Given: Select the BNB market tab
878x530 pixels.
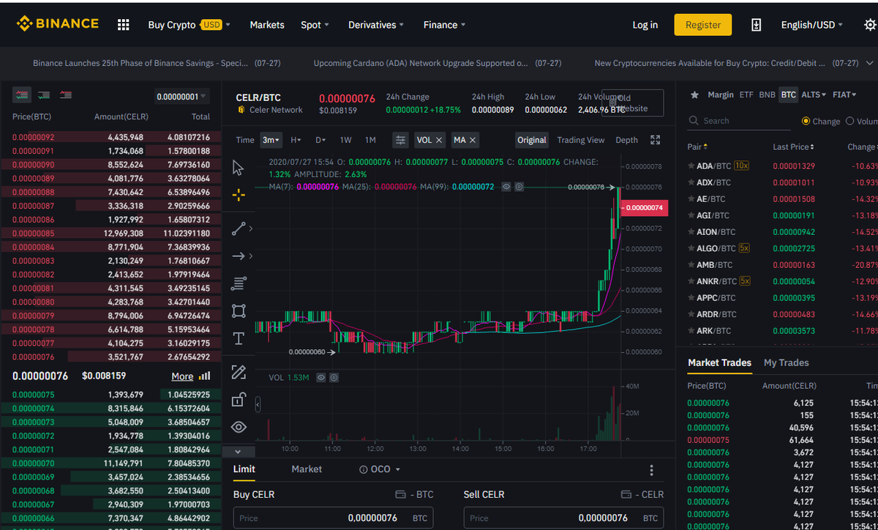Looking at the screenshot, I should click(x=767, y=95).
